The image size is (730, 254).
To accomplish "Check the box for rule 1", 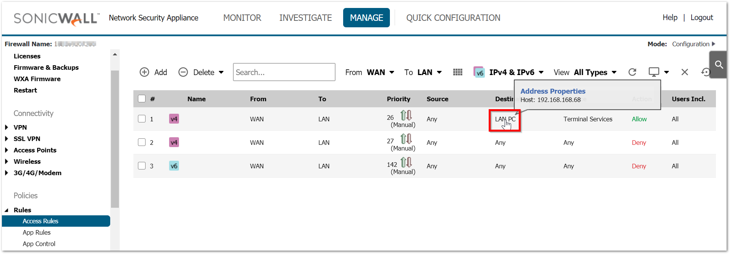I will [x=142, y=119].
